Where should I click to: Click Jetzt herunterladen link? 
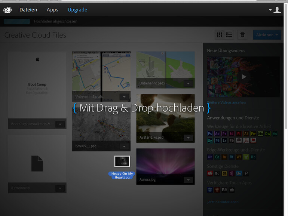(x=223, y=202)
